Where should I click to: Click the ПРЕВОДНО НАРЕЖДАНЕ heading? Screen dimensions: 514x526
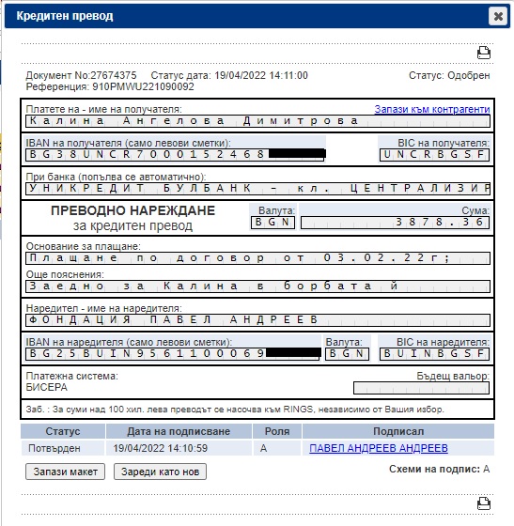coord(132,210)
